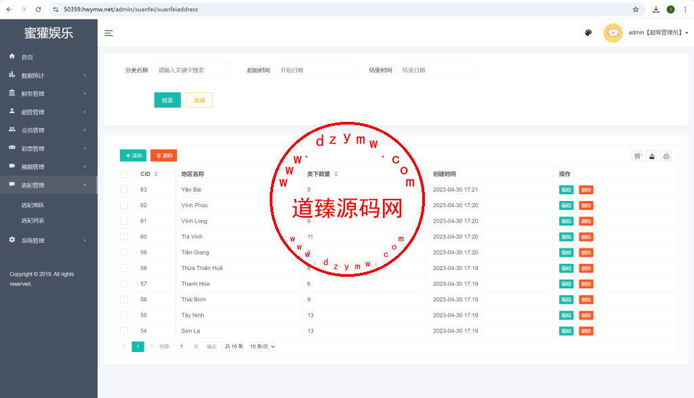694x398 pixels.
Task: Reload the page with browser refresh icon
Action: coord(38,9)
